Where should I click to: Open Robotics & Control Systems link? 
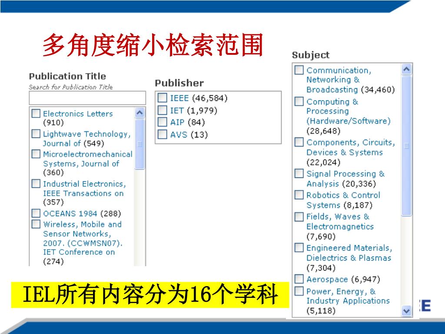(x=343, y=200)
